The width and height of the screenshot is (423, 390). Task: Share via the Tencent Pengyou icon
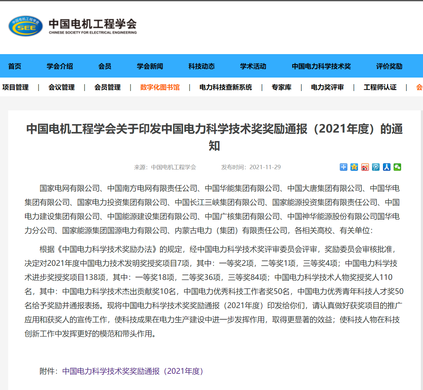(375, 167)
